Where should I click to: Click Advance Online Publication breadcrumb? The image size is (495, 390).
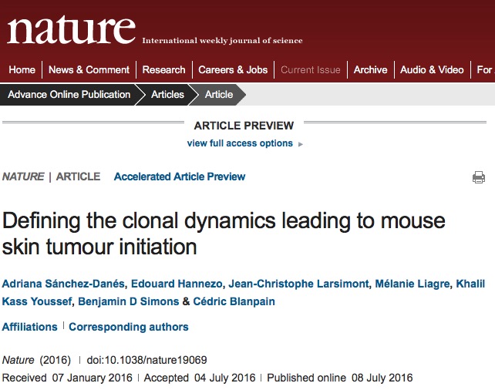(69, 94)
